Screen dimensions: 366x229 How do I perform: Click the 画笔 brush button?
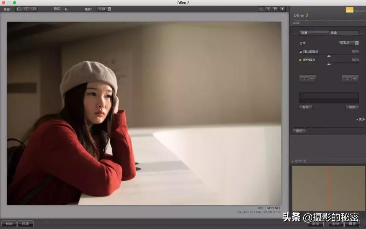pos(316,224)
